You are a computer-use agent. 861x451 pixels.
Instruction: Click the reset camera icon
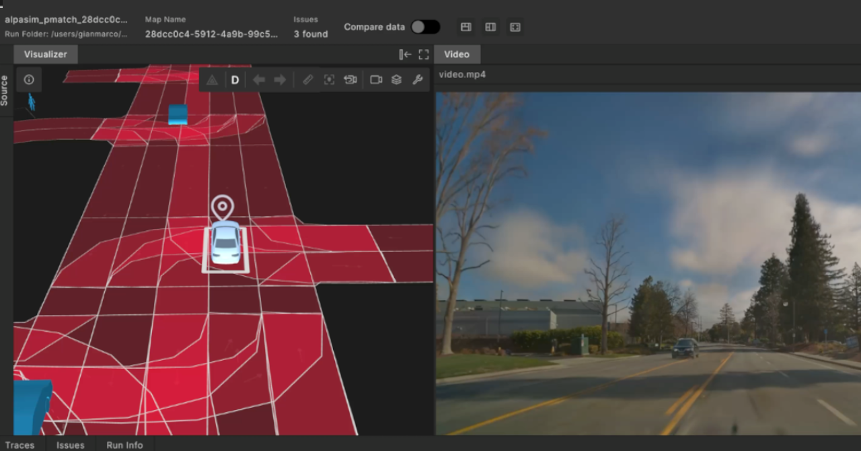click(350, 80)
